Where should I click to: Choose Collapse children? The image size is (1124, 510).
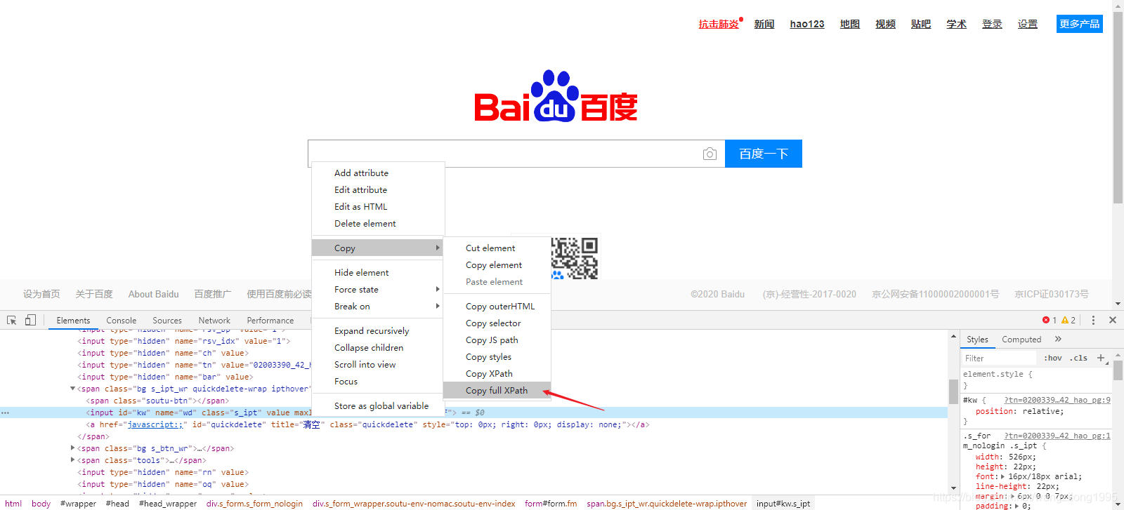(378, 347)
